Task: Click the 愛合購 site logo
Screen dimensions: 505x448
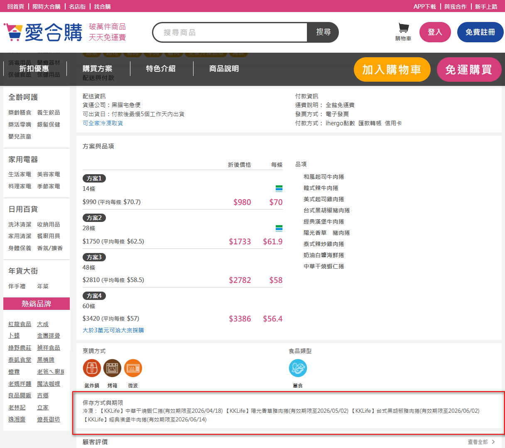Action: pos(43,32)
